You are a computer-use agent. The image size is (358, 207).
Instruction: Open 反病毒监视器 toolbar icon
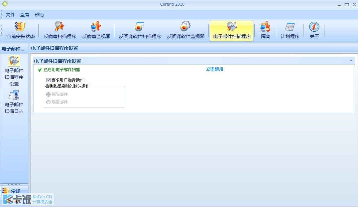(x=96, y=30)
